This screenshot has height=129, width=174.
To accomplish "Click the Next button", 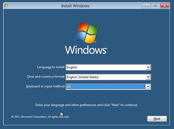I will 157,119.
